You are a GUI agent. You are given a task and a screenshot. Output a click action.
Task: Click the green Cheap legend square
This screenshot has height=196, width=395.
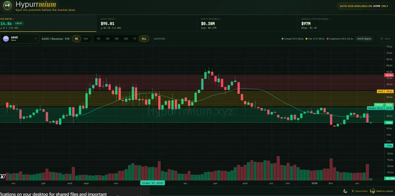pos(282,39)
